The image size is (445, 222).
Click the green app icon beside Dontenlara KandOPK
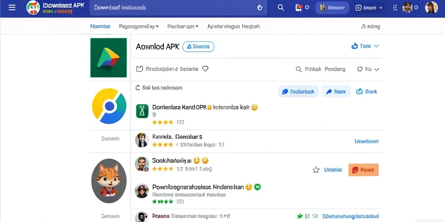pos(142,111)
